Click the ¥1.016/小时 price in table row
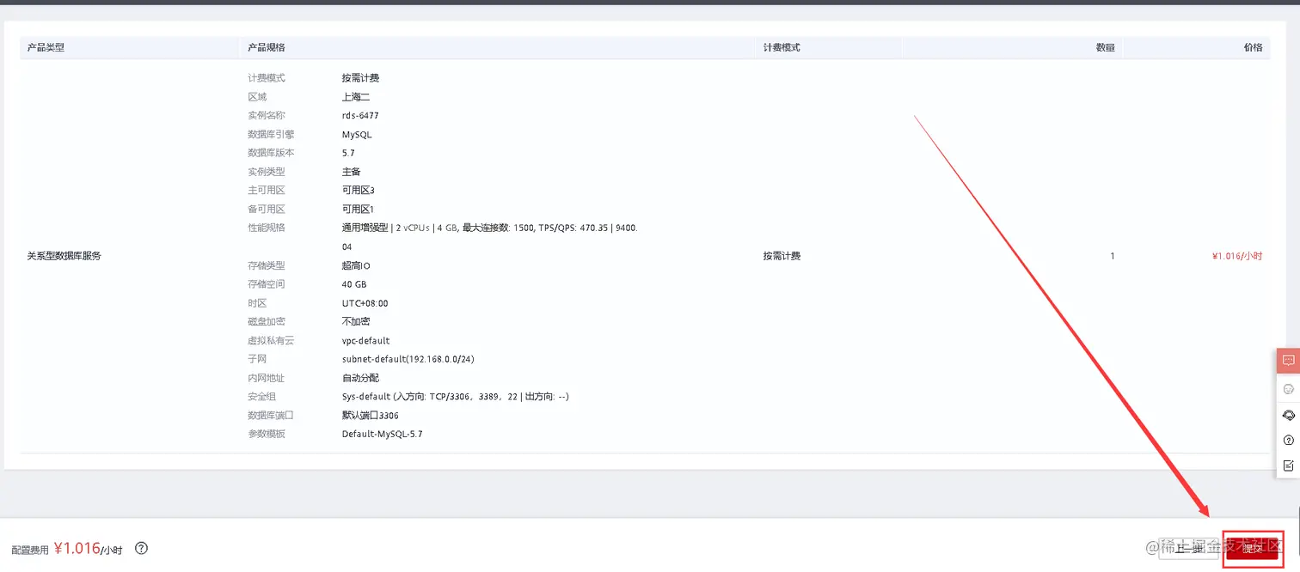Viewport: 1300px width, 572px height. pos(1237,256)
